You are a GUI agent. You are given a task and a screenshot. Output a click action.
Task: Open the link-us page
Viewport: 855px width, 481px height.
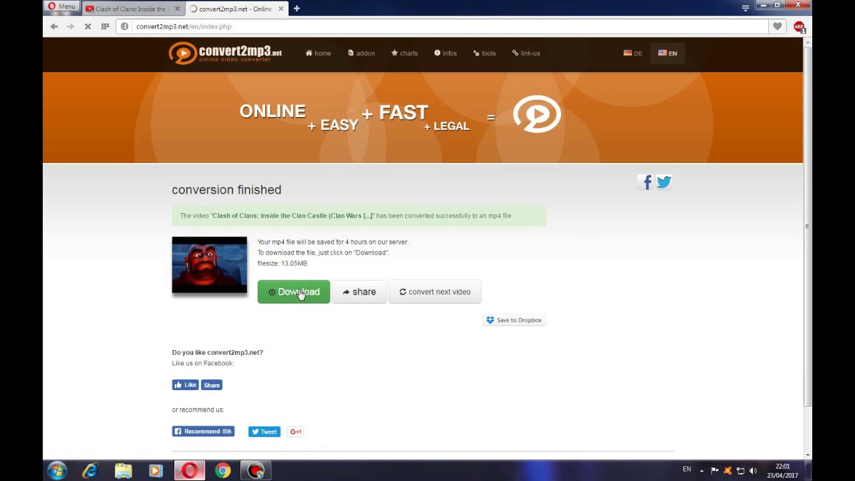[526, 53]
